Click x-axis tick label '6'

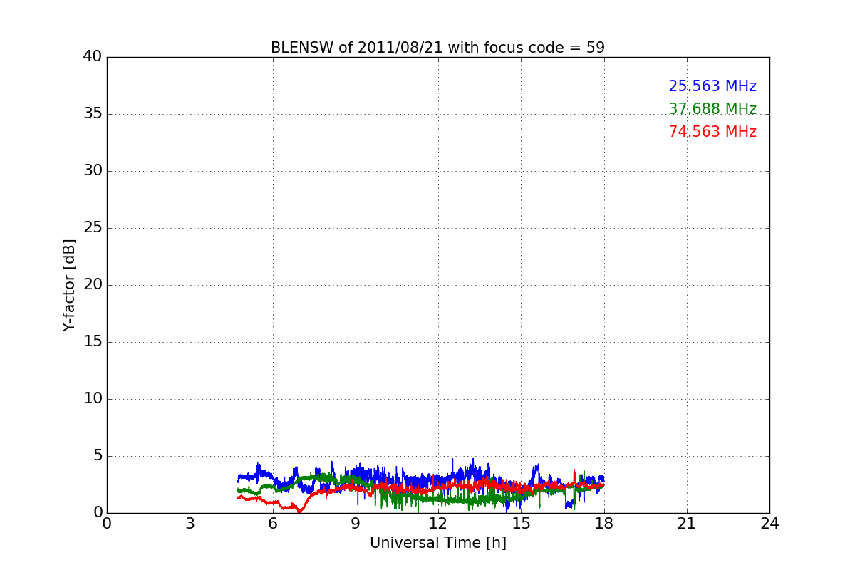click(272, 524)
